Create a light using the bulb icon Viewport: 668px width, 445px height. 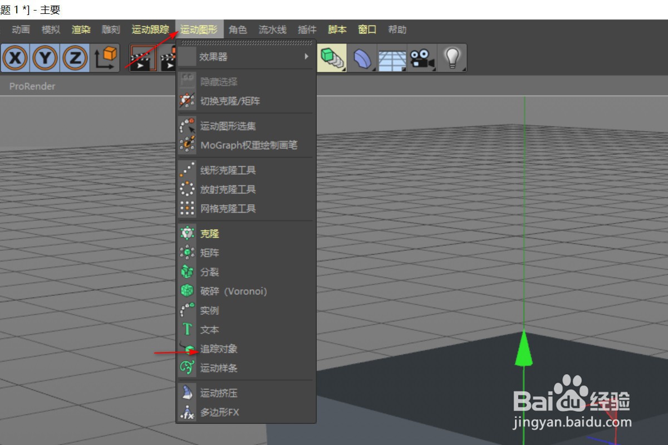pos(452,57)
